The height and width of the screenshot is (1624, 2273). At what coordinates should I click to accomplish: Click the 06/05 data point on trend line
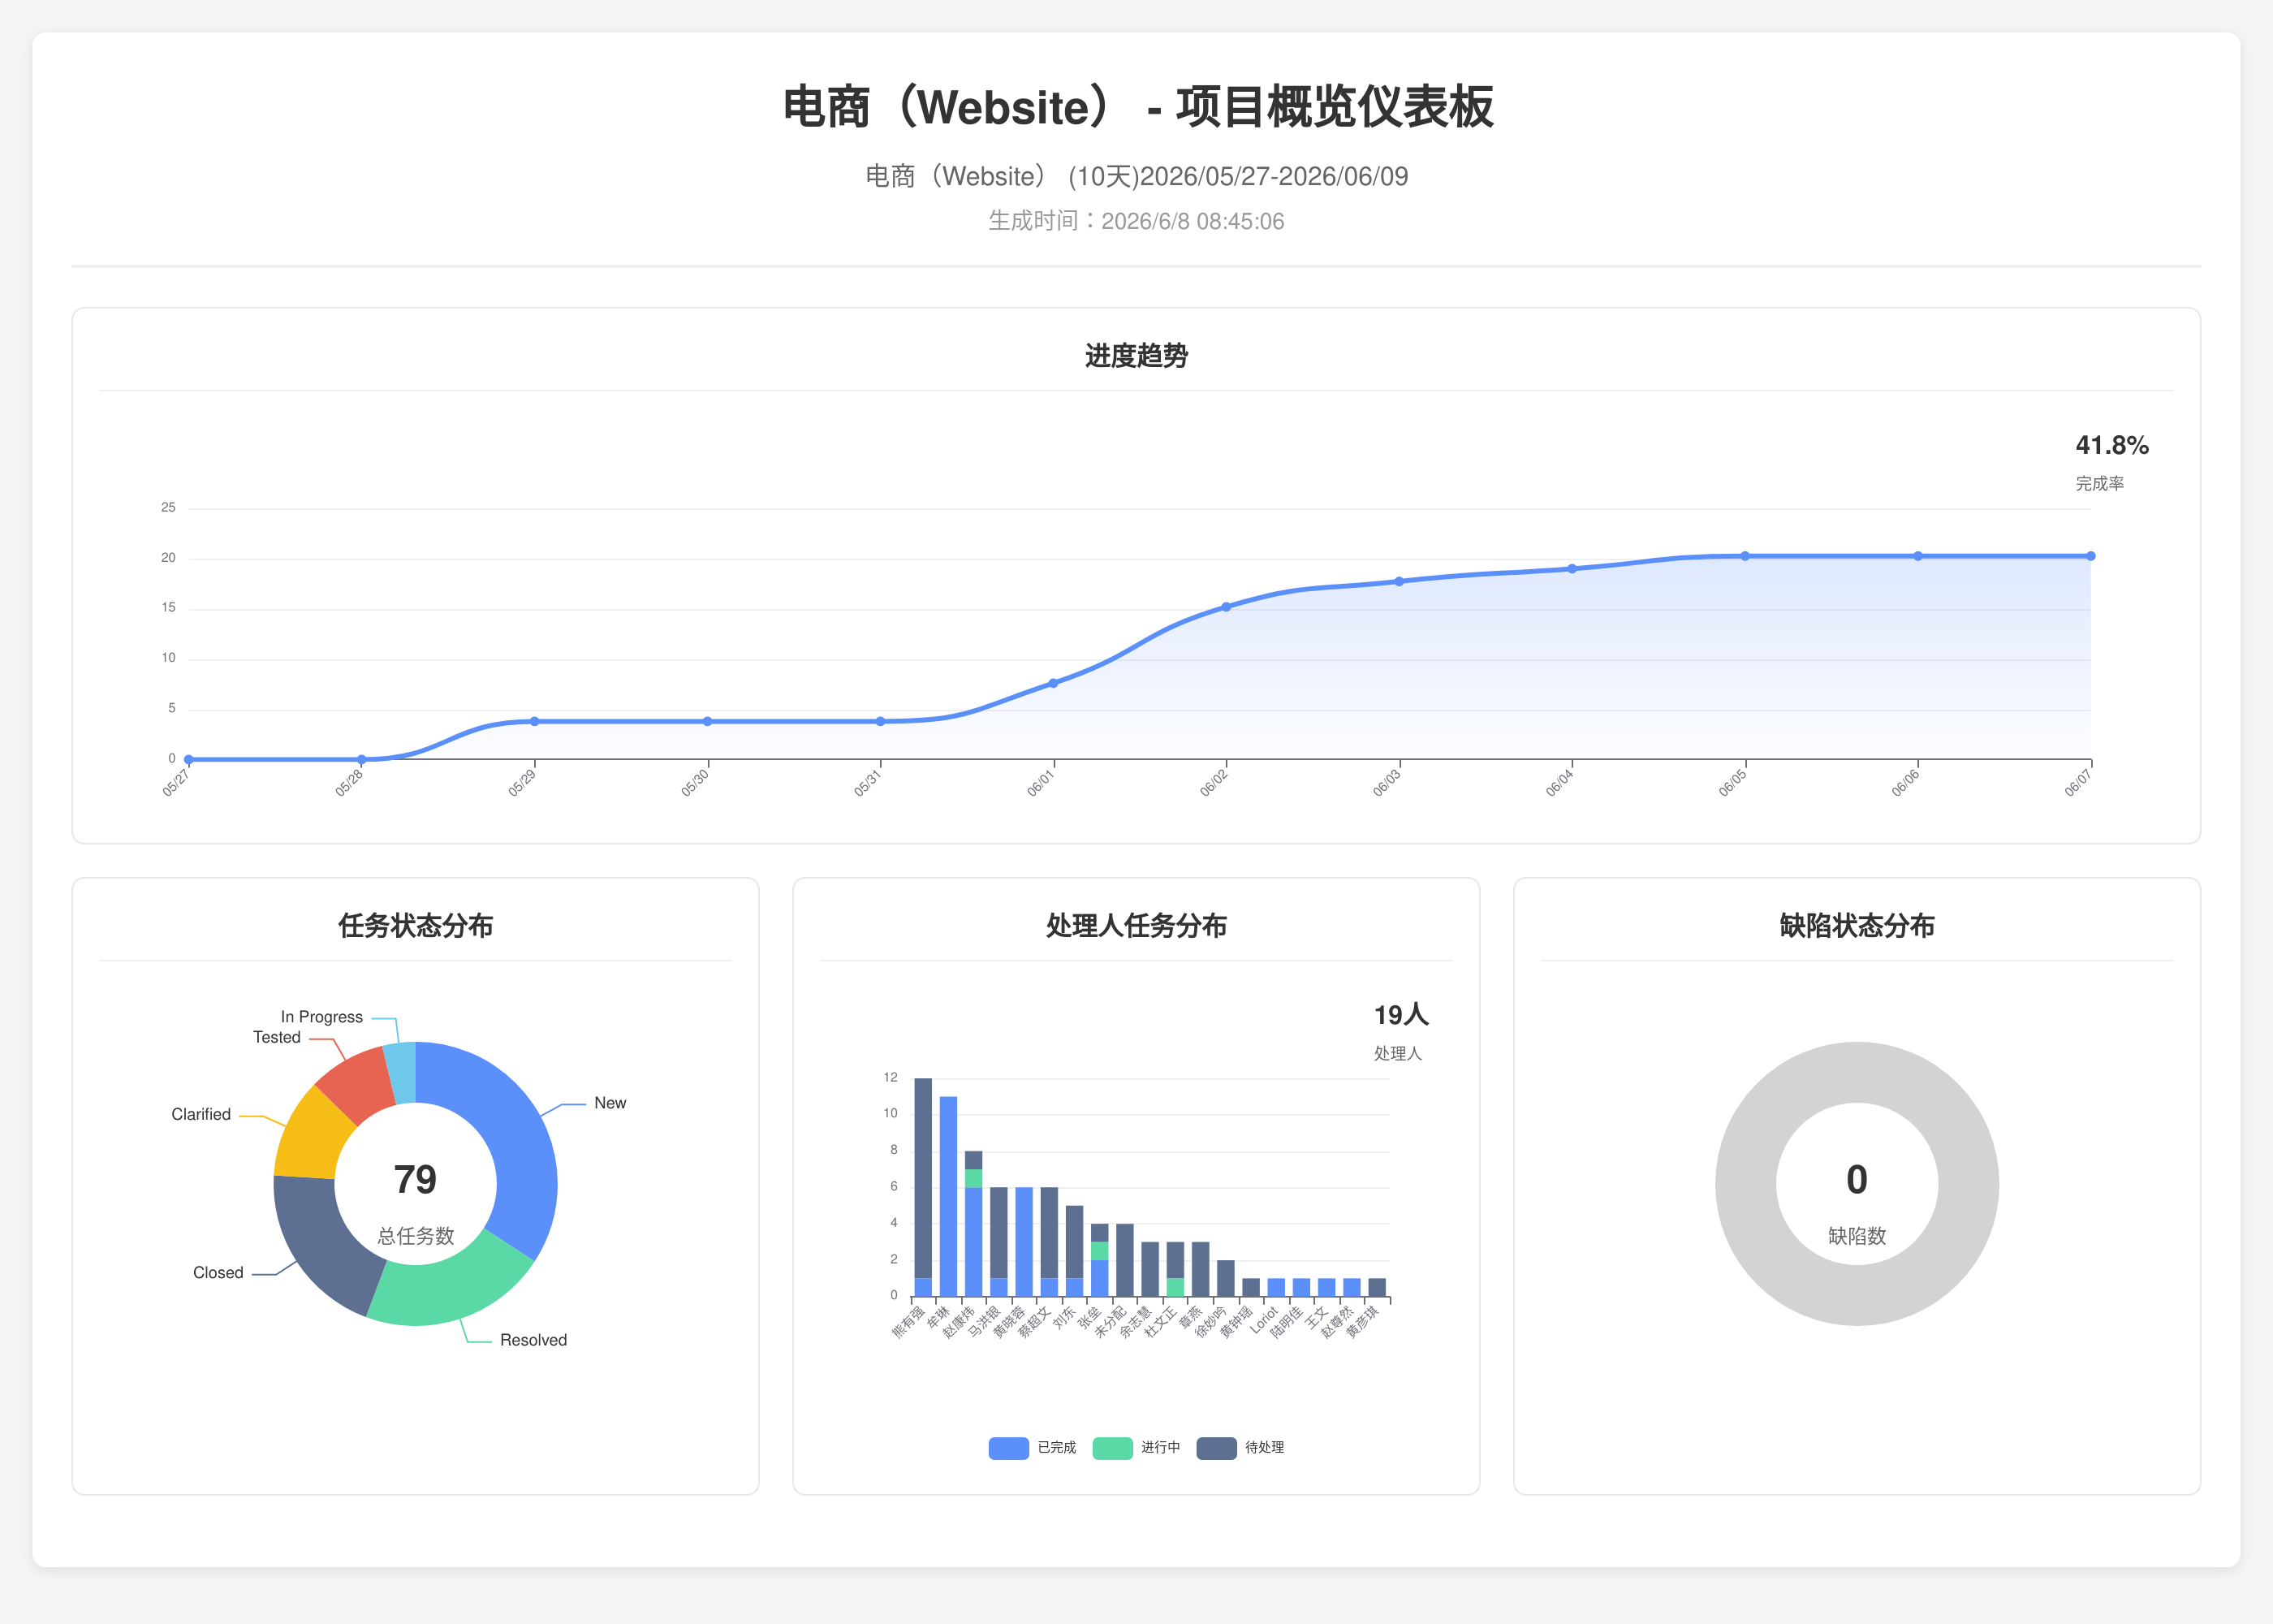point(1745,556)
